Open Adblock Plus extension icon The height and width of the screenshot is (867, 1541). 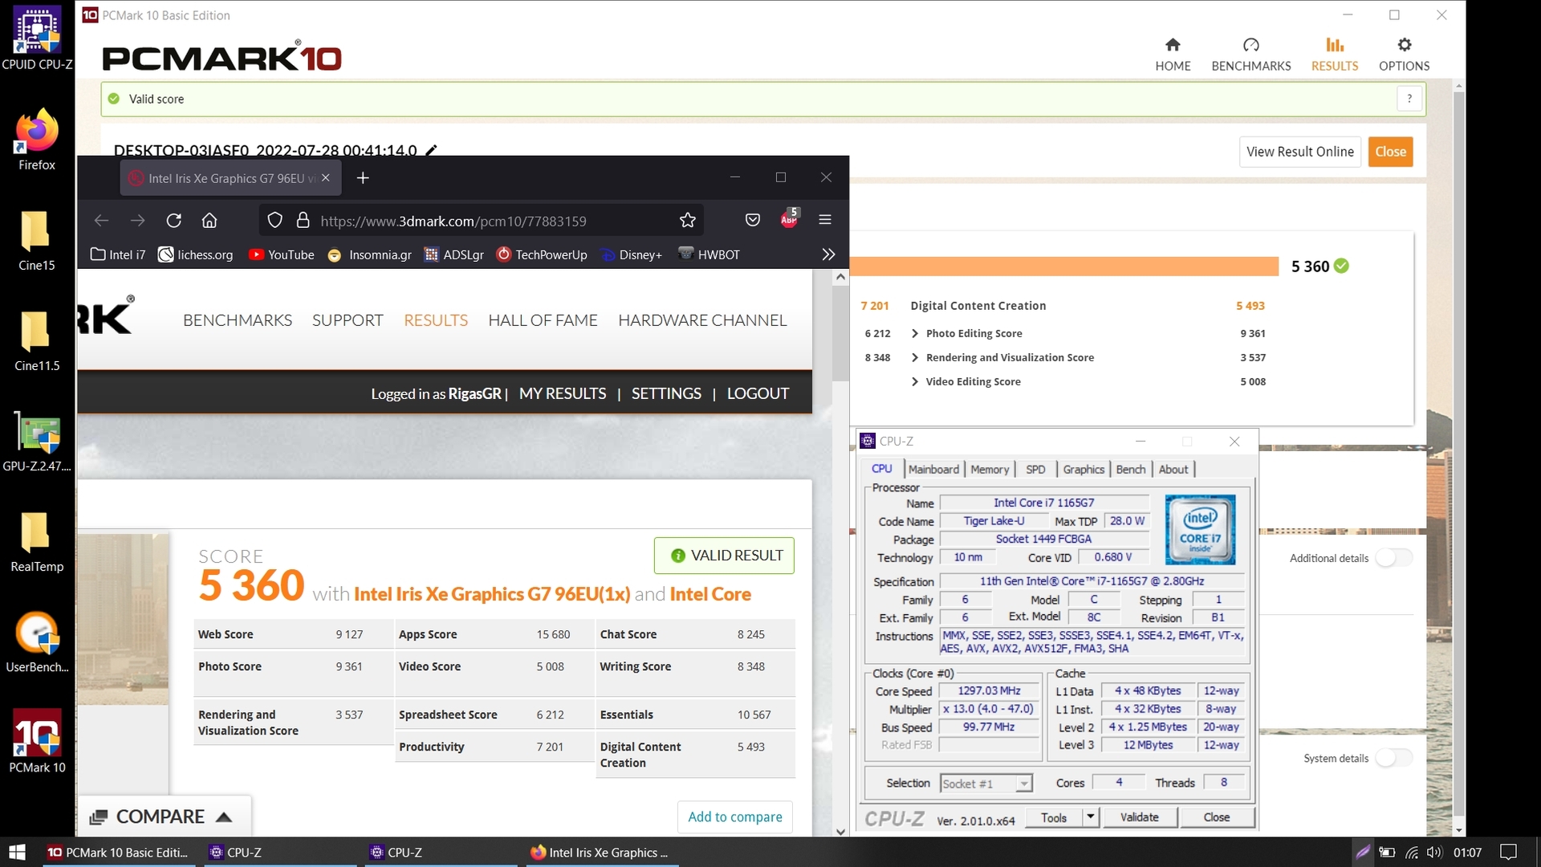789,218
